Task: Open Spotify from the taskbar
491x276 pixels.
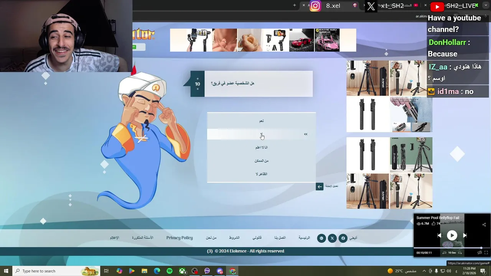Action: [x=170, y=271]
